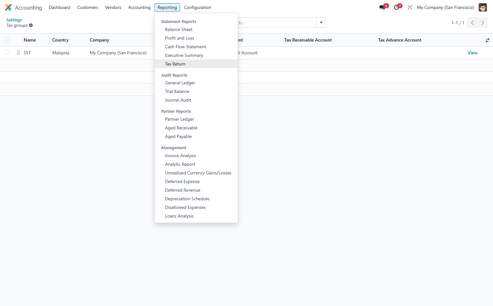Close the Reporting menu
The width and height of the screenshot is (493, 306).
tap(167, 7)
